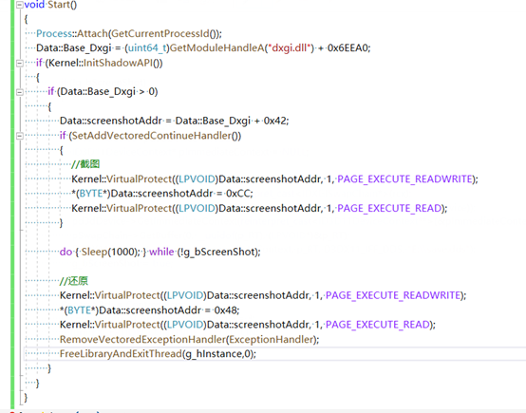Click the 0x6EEA0 offset value
The image size is (526, 413).
coord(348,48)
